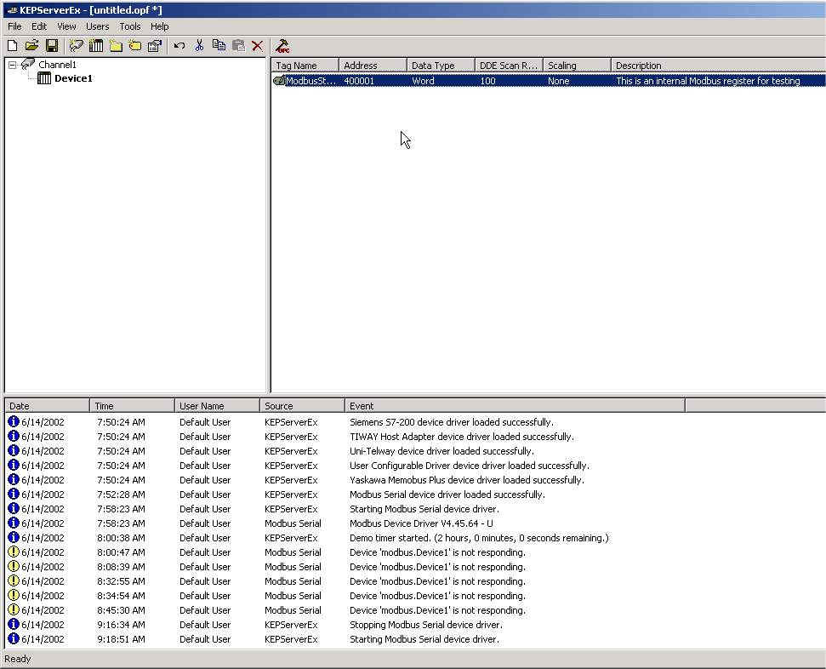Click the Cut scissors icon

(x=199, y=46)
